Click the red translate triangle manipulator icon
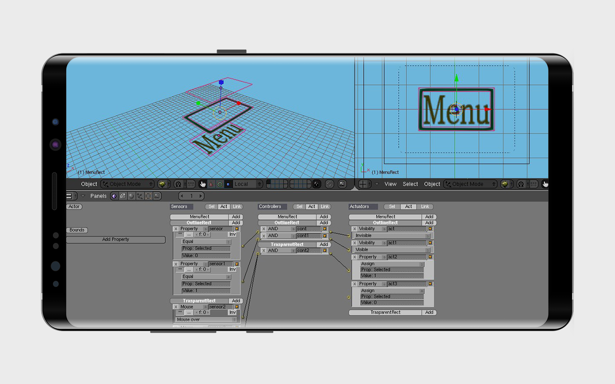 (x=211, y=184)
